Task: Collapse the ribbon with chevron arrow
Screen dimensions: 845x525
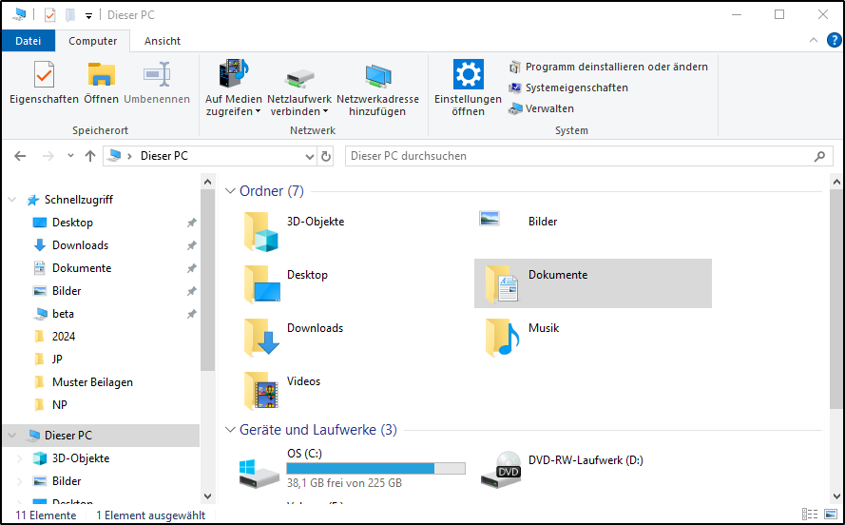Action: point(814,41)
